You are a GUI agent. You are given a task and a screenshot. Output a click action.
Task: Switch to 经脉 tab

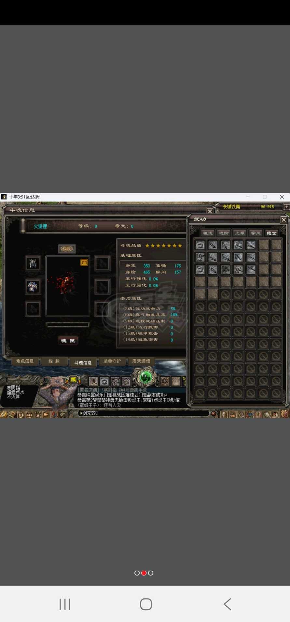click(x=54, y=361)
